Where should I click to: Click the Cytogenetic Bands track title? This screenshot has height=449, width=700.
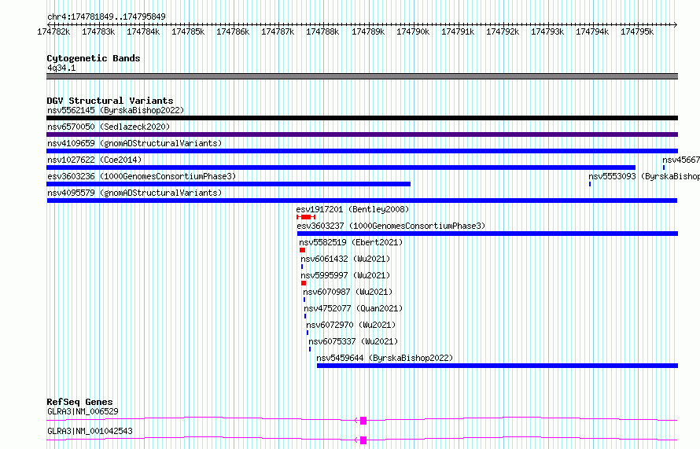tap(94, 58)
